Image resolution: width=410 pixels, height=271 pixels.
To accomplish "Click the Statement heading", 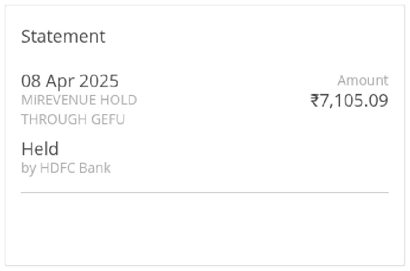I will click(63, 37).
